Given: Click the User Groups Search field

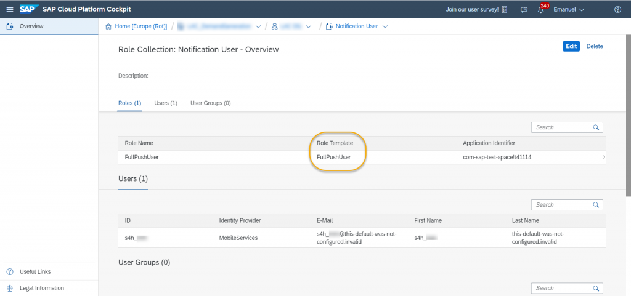Looking at the screenshot, I should (x=567, y=289).
